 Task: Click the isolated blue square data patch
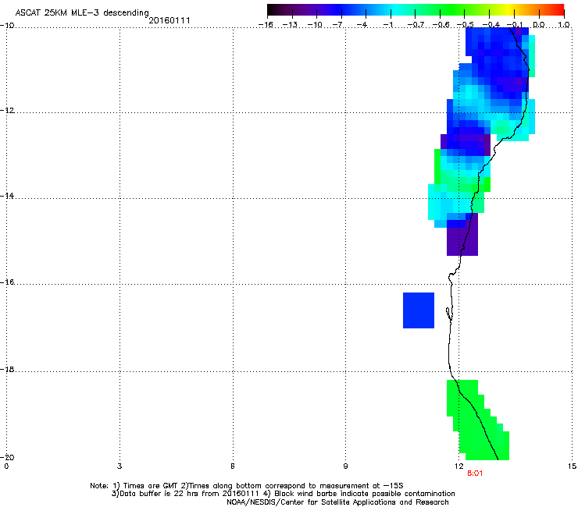pos(419,310)
